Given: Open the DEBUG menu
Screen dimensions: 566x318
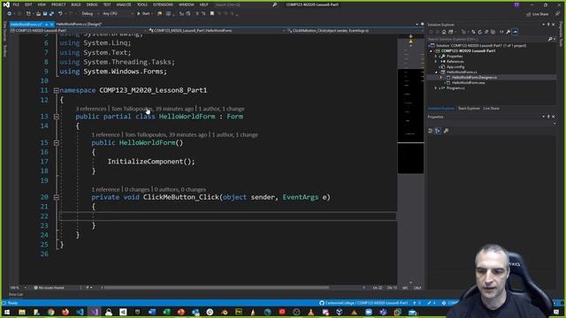Looking at the screenshot, I should click(92, 4).
